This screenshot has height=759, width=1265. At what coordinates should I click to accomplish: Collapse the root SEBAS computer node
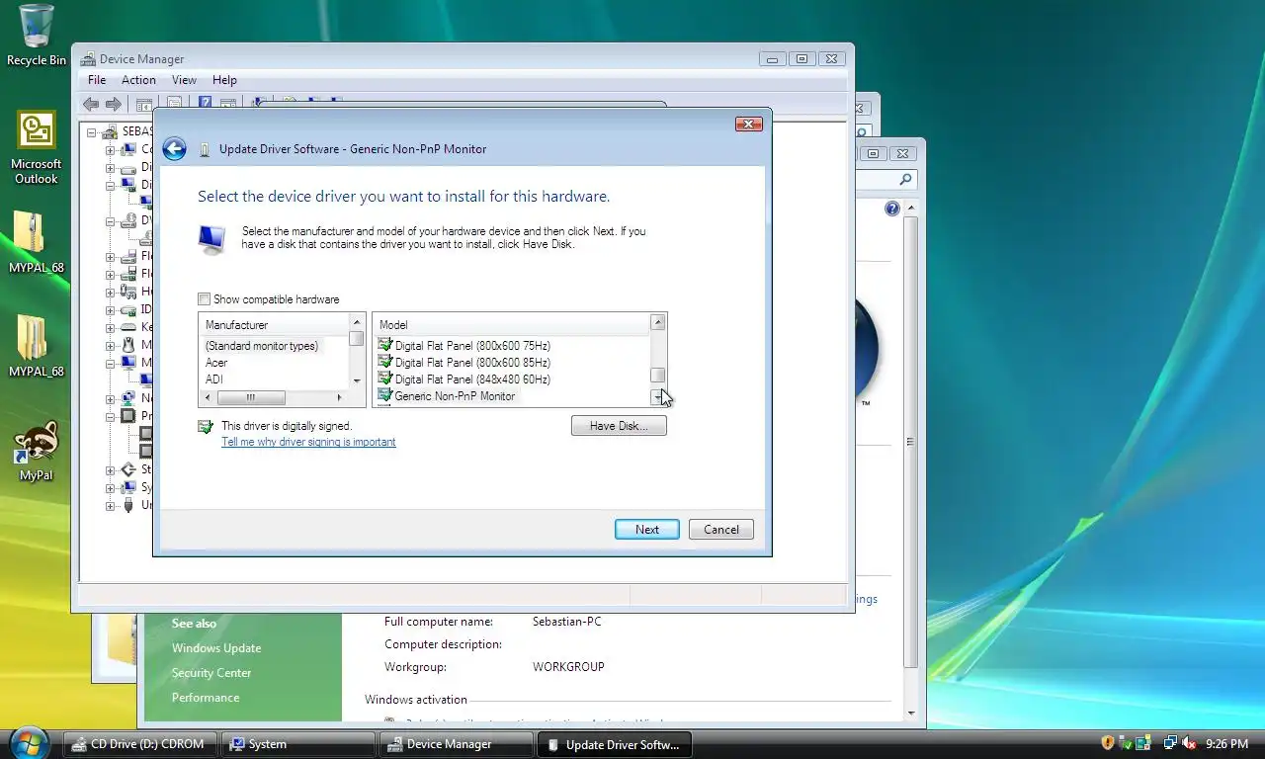click(x=92, y=131)
